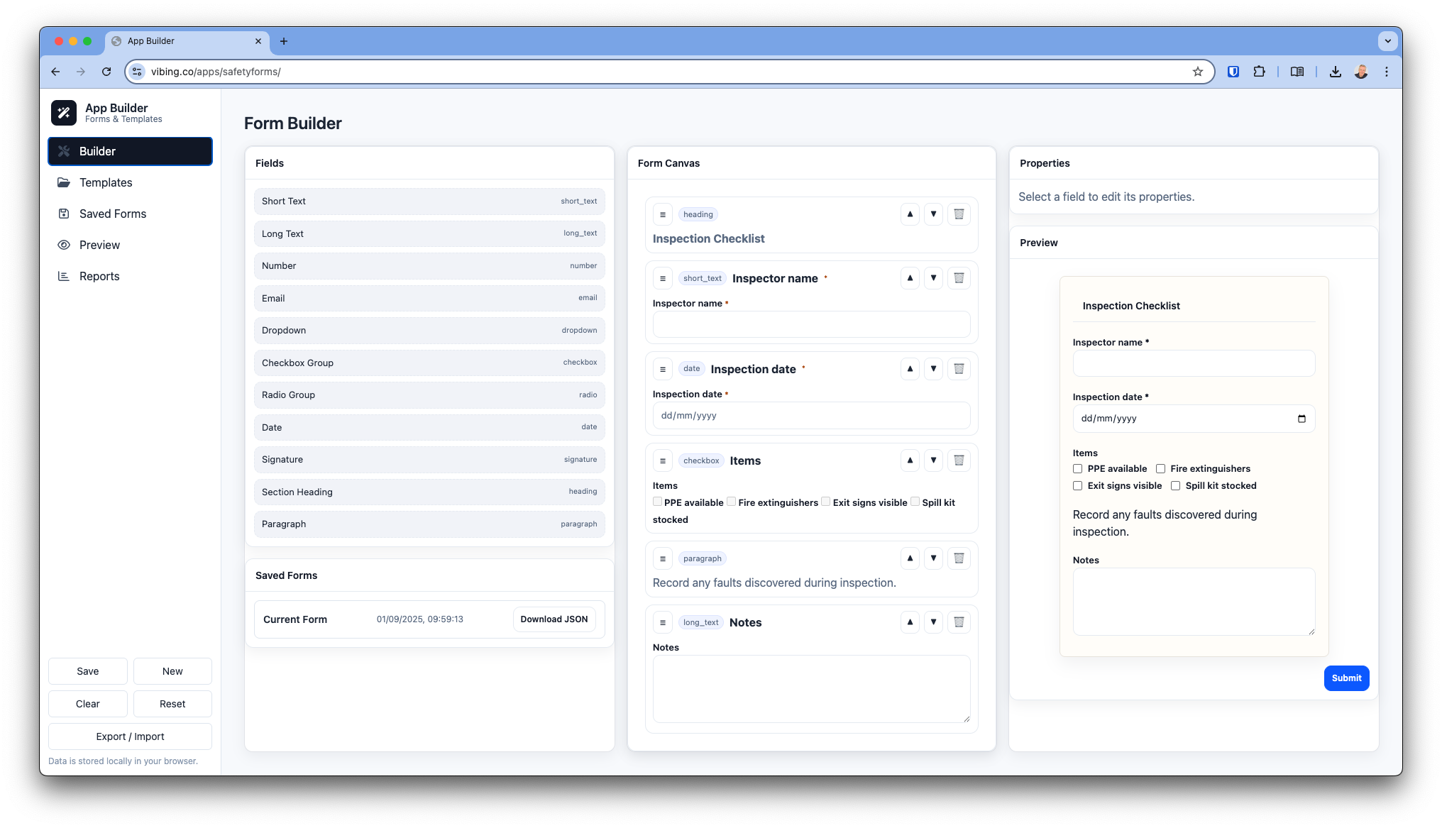Check Spill kit stocked in the preview

(x=1175, y=486)
